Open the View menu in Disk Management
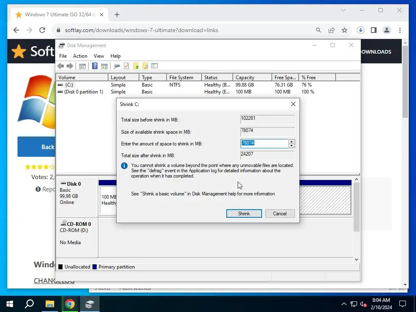Screen dimensions: 416x312 (x=99, y=56)
